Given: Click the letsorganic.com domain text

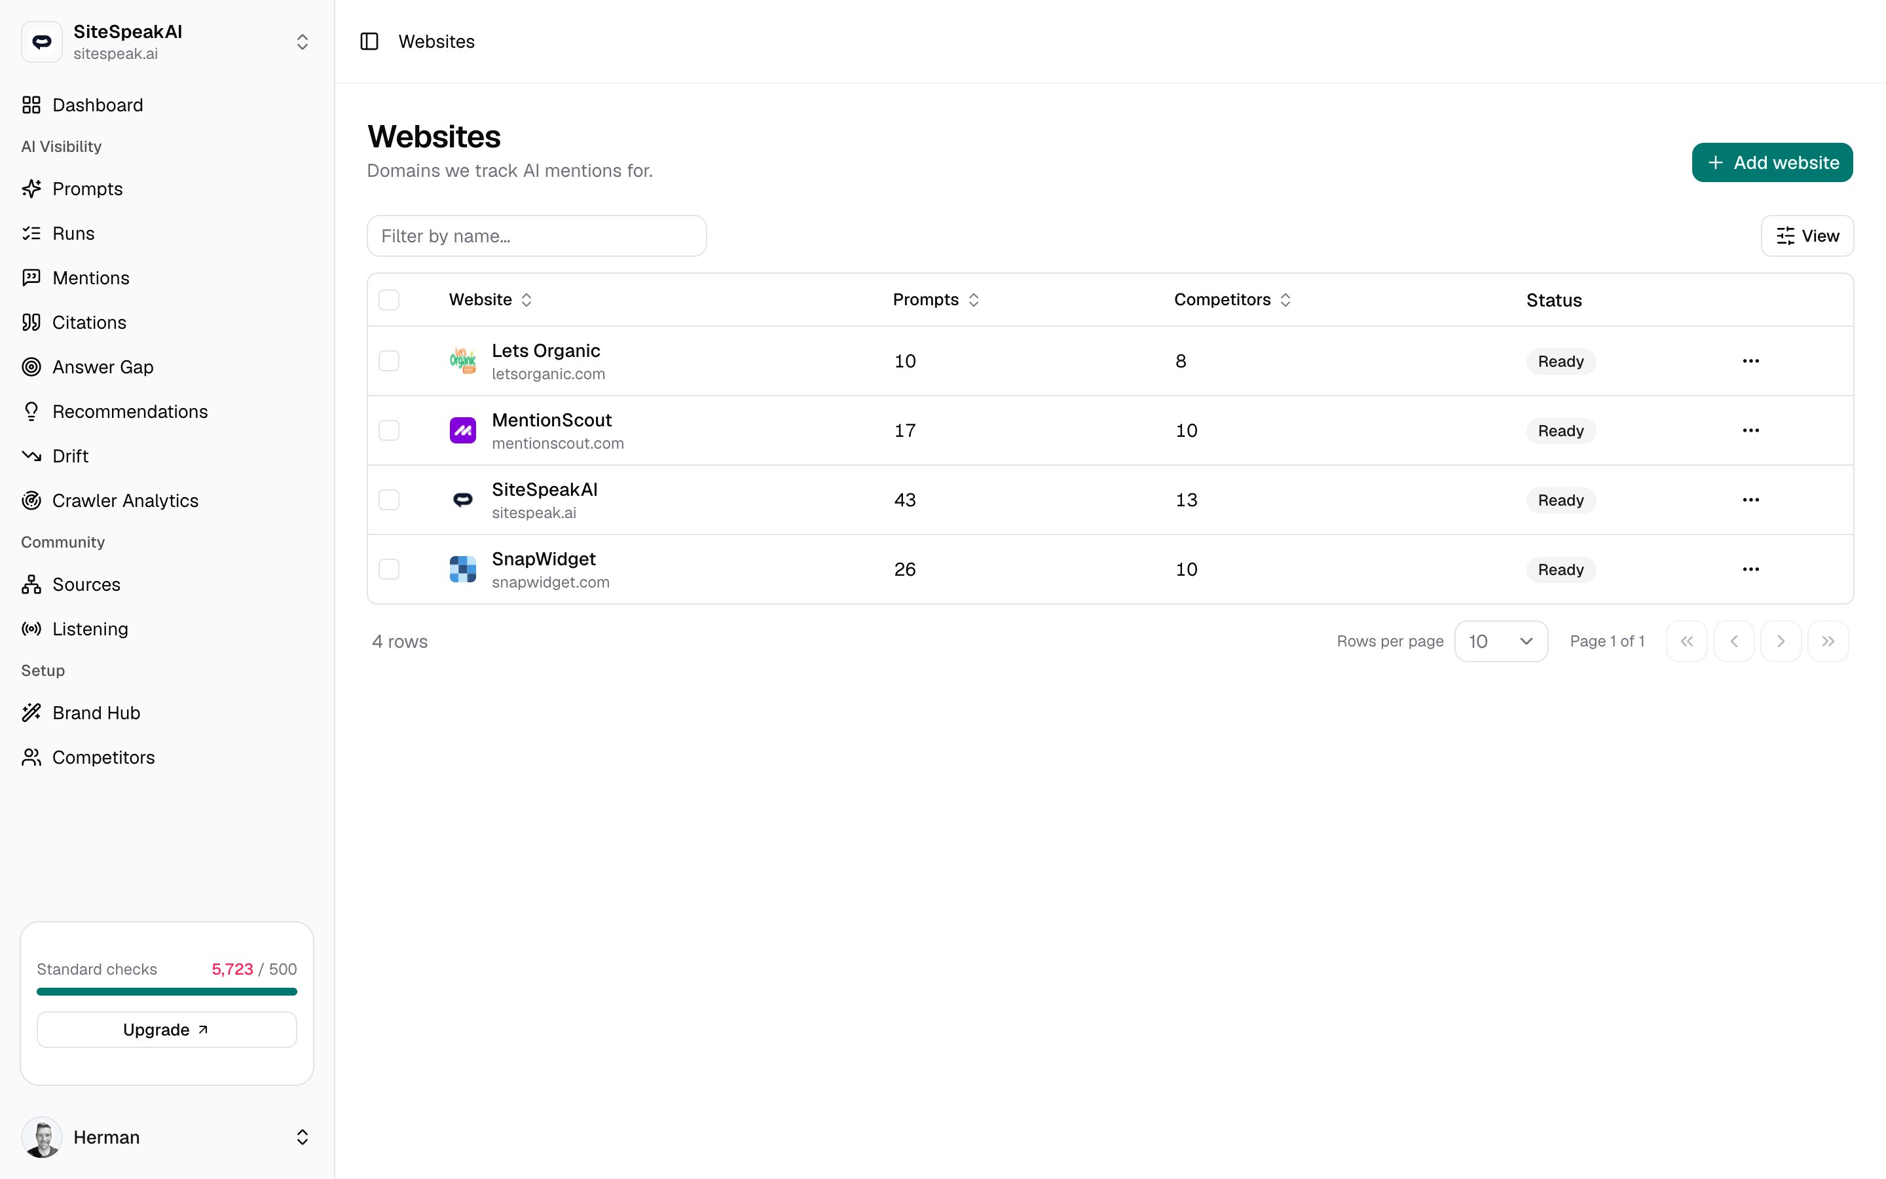Looking at the screenshot, I should tap(548, 374).
